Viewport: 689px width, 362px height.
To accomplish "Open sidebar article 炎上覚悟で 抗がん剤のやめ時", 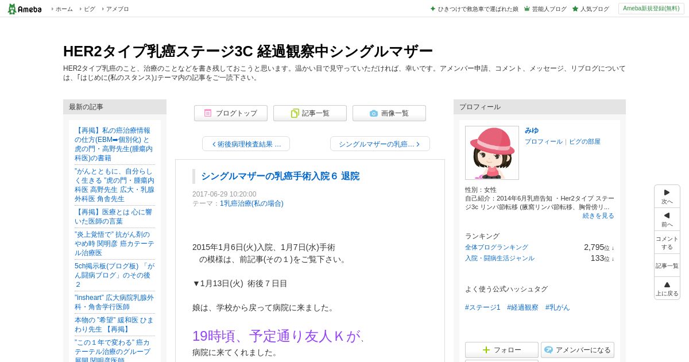I will pyautogui.click(x=114, y=244).
